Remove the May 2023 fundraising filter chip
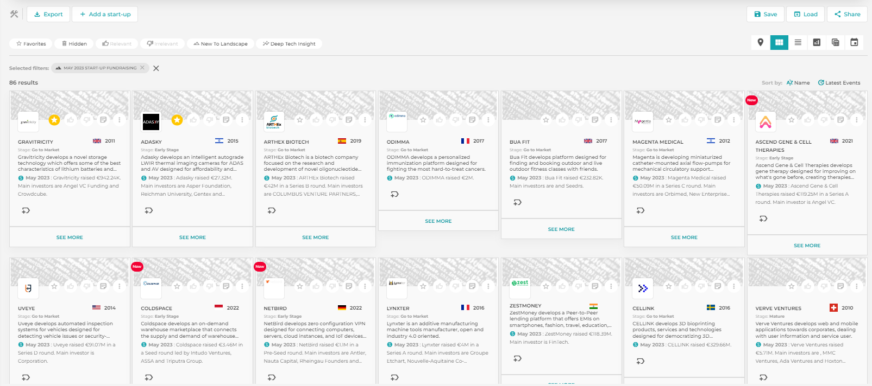The height and width of the screenshot is (386, 872). click(142, 68)
